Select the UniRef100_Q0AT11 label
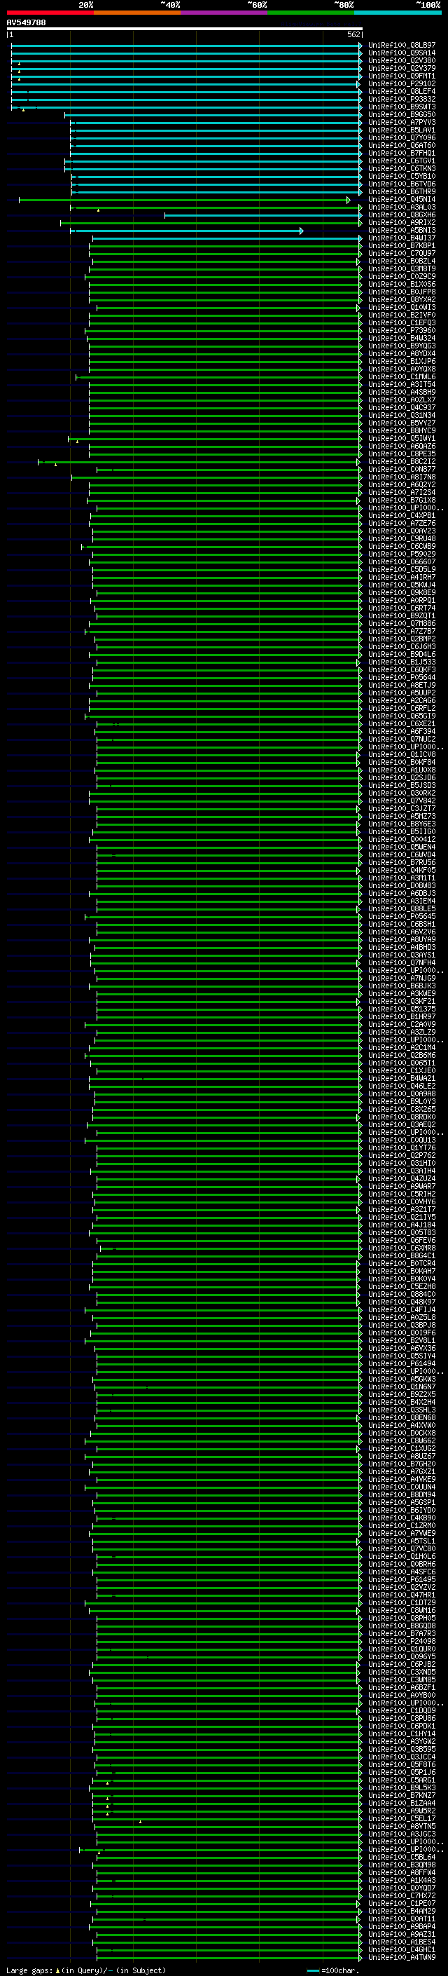This screenshot has width=448, height=1976. click(x=401, y=1919)
